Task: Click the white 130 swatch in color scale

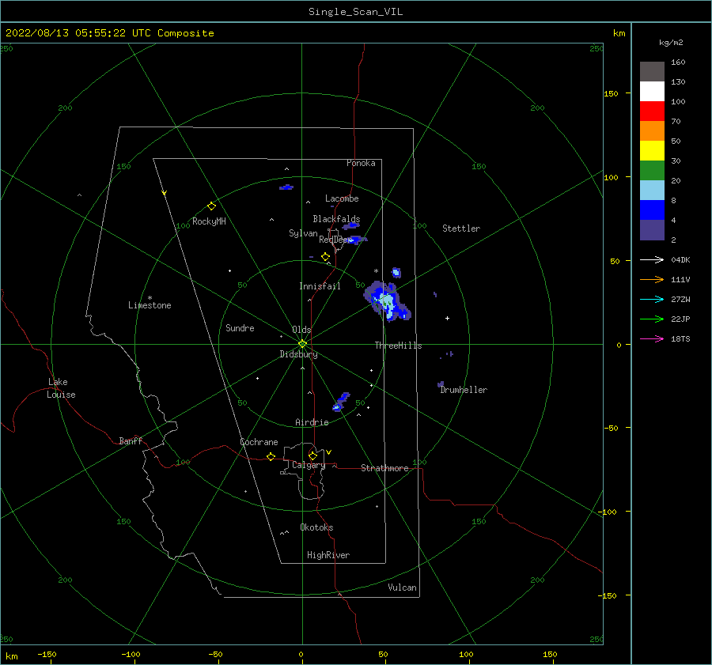Action: point(652,92)
